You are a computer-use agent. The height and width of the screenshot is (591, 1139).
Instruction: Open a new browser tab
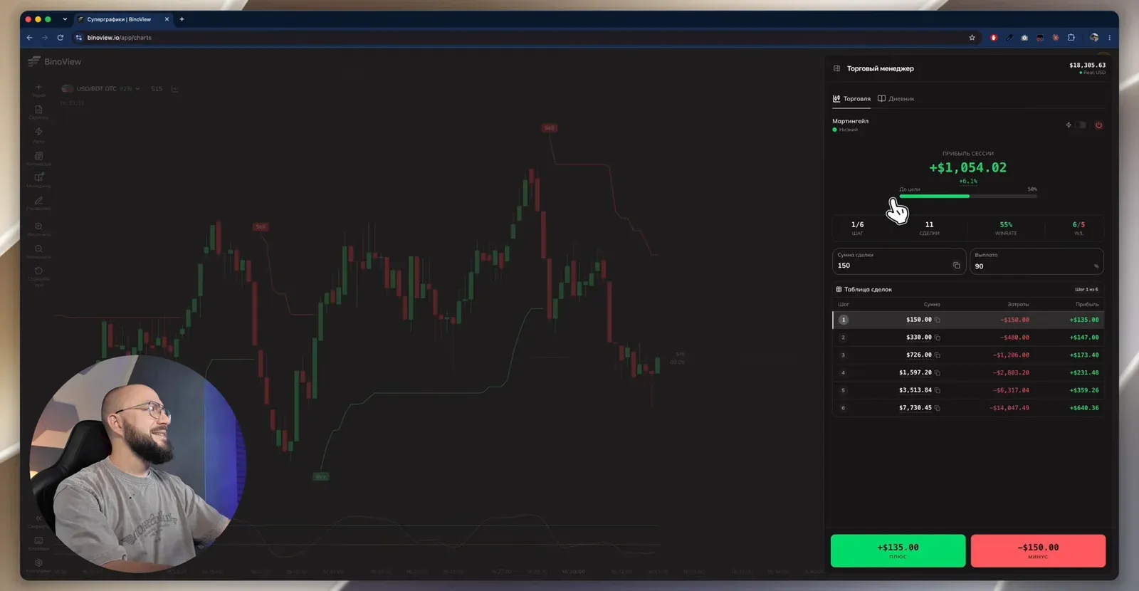(x=182, y=19)
